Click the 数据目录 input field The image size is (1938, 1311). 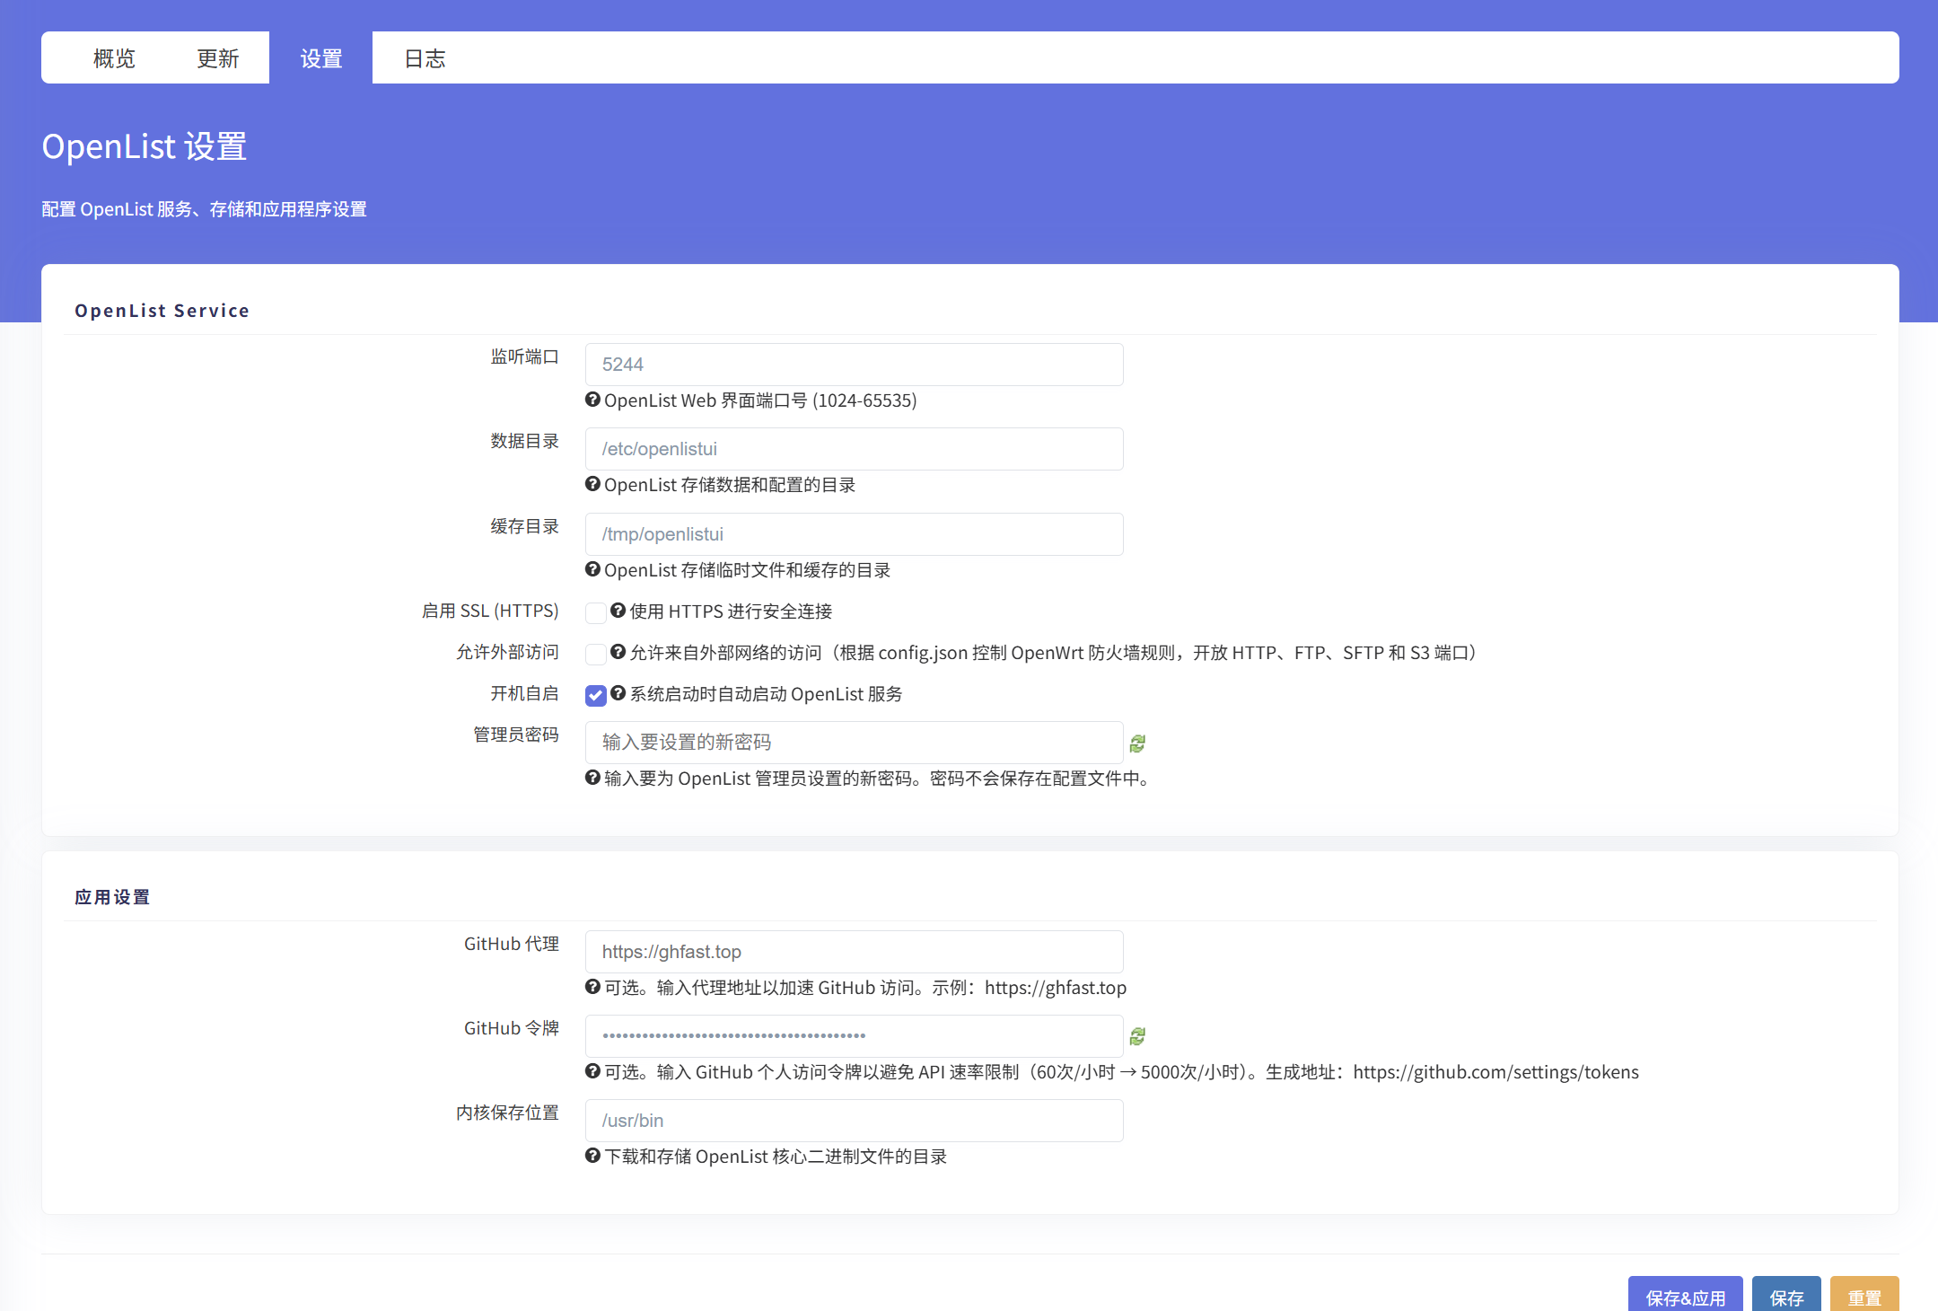point(854,449)
